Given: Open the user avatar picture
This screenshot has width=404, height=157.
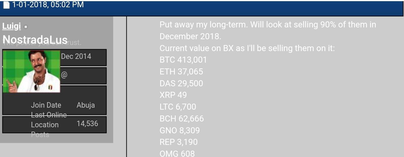Looking at the screenshot, I should (x=31, y=72).
